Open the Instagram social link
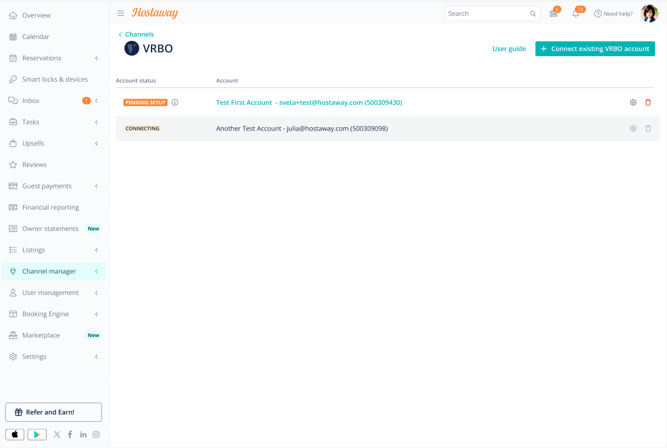This screenshot has width=667, height=448. (96, 435)
